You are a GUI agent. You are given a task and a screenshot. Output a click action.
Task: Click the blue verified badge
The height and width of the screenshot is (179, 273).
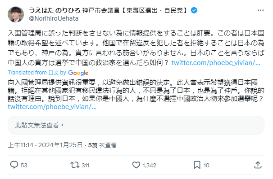point(194,10)
